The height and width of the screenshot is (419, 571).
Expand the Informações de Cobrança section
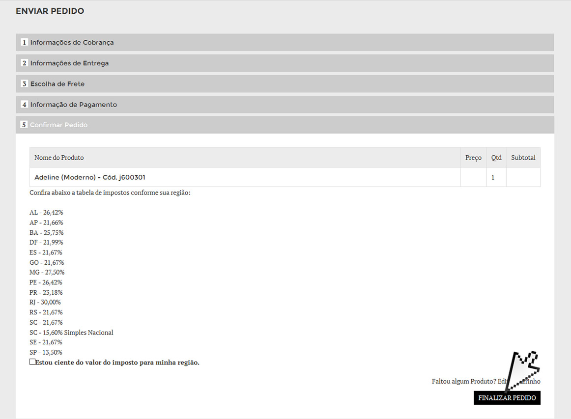[x=72, y=43]
